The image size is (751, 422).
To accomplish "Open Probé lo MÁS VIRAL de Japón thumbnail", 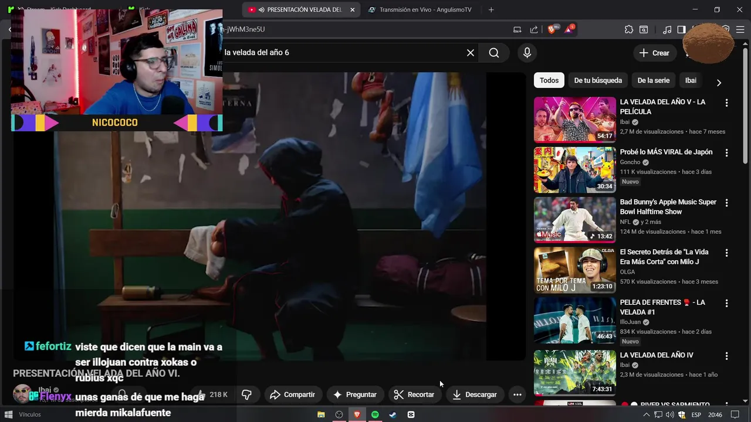I will point(574,170).
